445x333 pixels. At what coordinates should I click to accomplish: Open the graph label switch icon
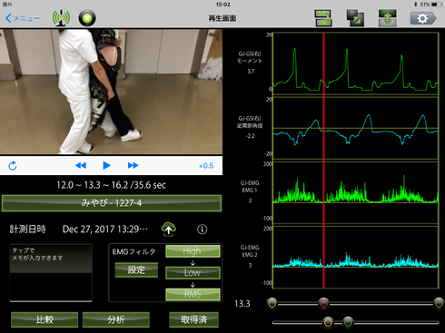[x=323, y=18]
